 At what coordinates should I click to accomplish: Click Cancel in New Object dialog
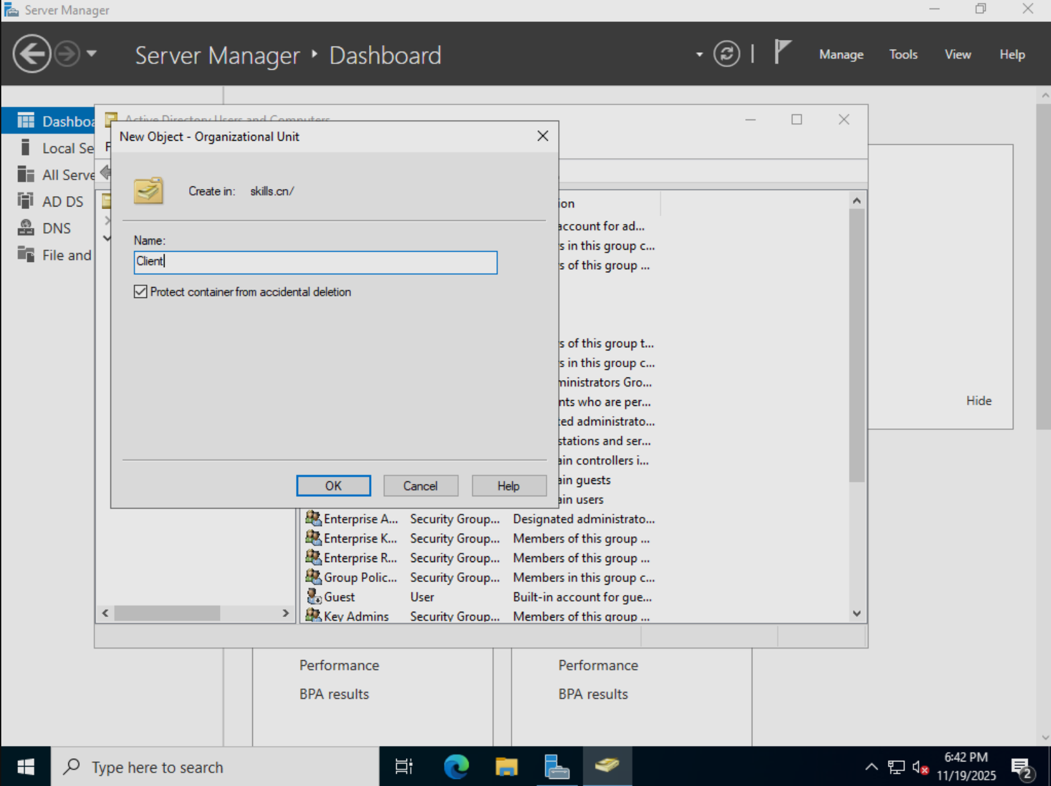point(421,486)
